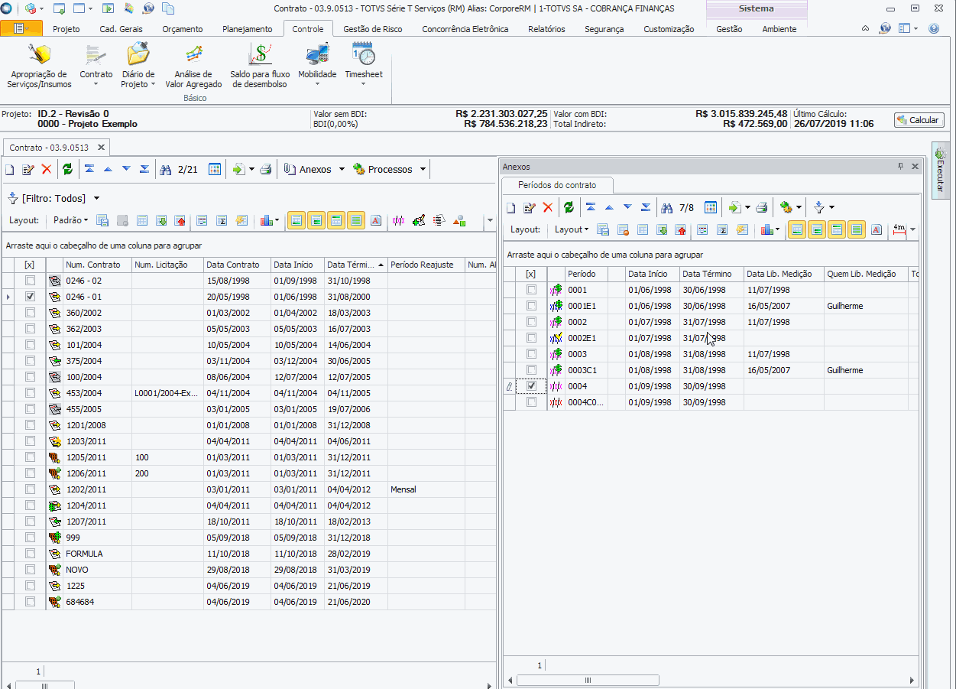The image size is (956, 689).
Task: Uncheck the box for period 0004
Action: pyautogui.click(x=531, y=386)
